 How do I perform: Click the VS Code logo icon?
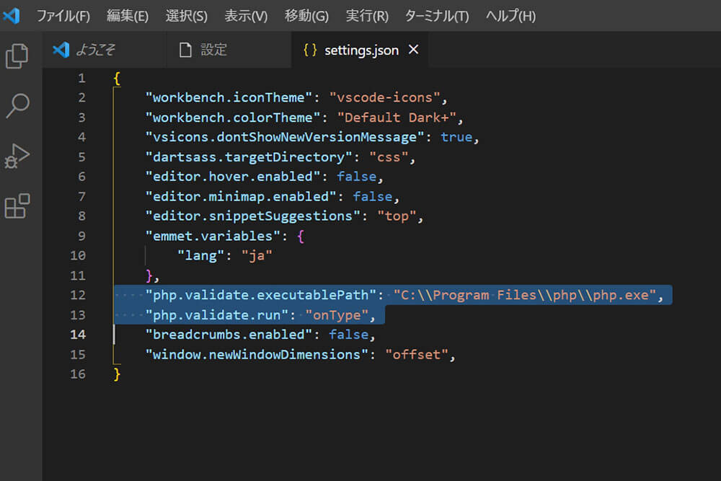click(12, 16)
